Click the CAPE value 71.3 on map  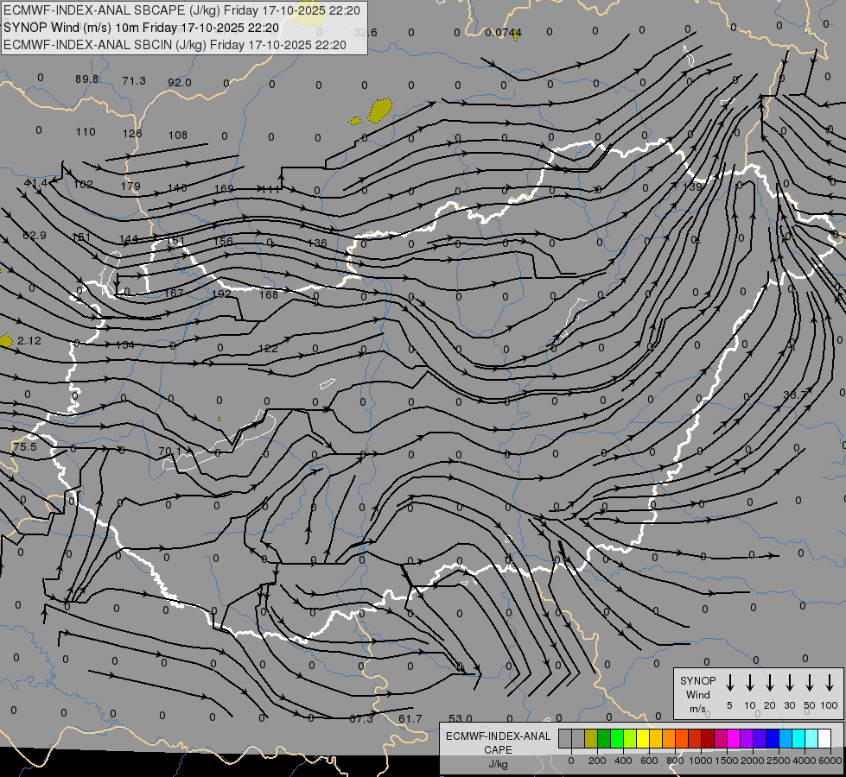click(x=134, y=81)
